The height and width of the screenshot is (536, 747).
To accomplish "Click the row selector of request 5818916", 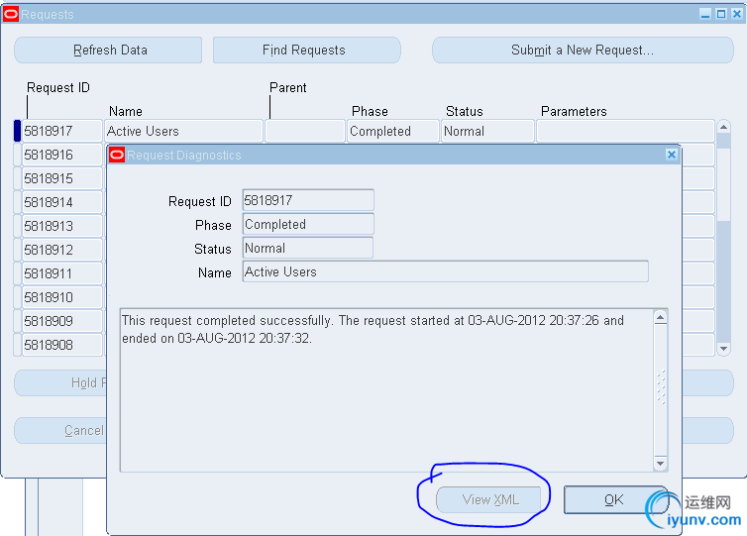I will point(17,155).
